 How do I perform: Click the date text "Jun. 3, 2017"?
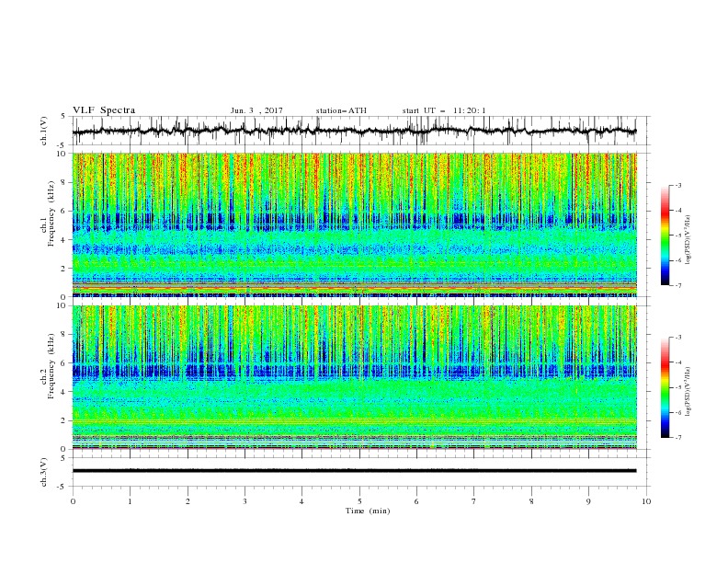(x=256, y=110)
